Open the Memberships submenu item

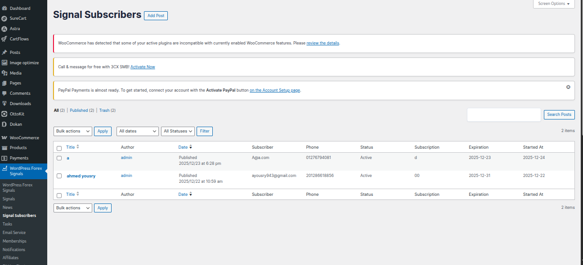tap(14, 241)
